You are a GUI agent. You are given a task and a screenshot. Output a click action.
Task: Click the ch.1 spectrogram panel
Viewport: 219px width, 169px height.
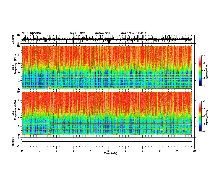click(x=107, y=67)
